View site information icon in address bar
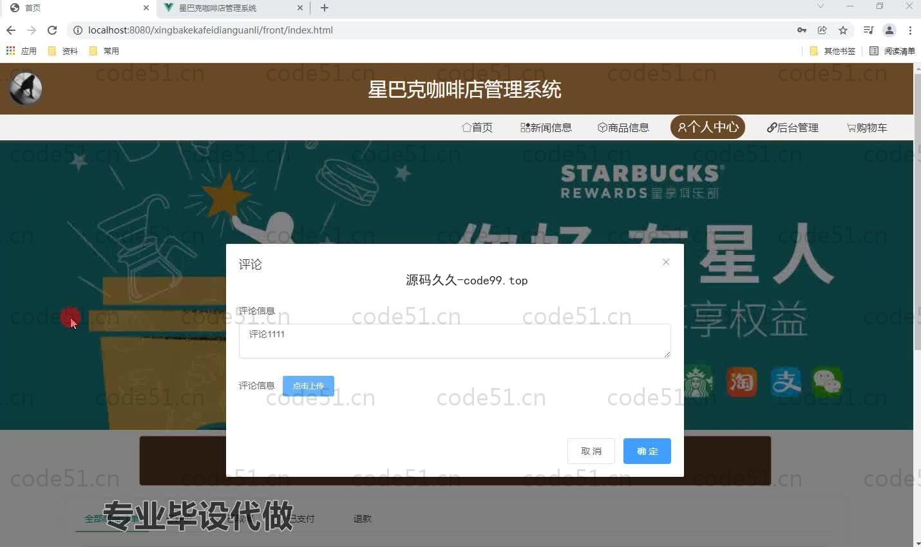This screenshot has height=547, width=921. tap(78, 30)
